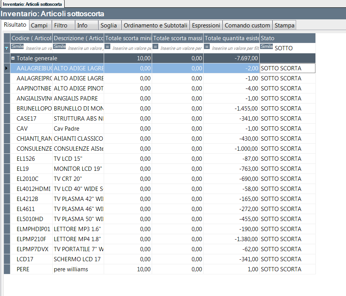
Task: Click the Descrizione filter input field
Action: click(x=85, y=49)
